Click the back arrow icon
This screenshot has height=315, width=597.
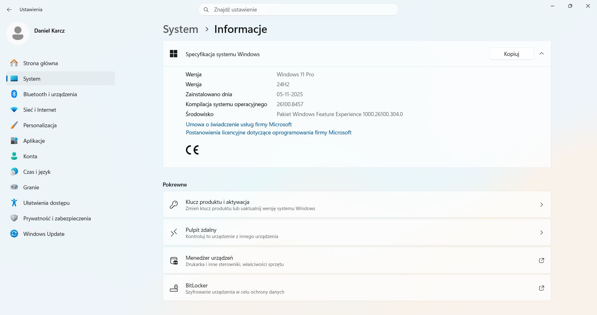[x=9, y=10]
